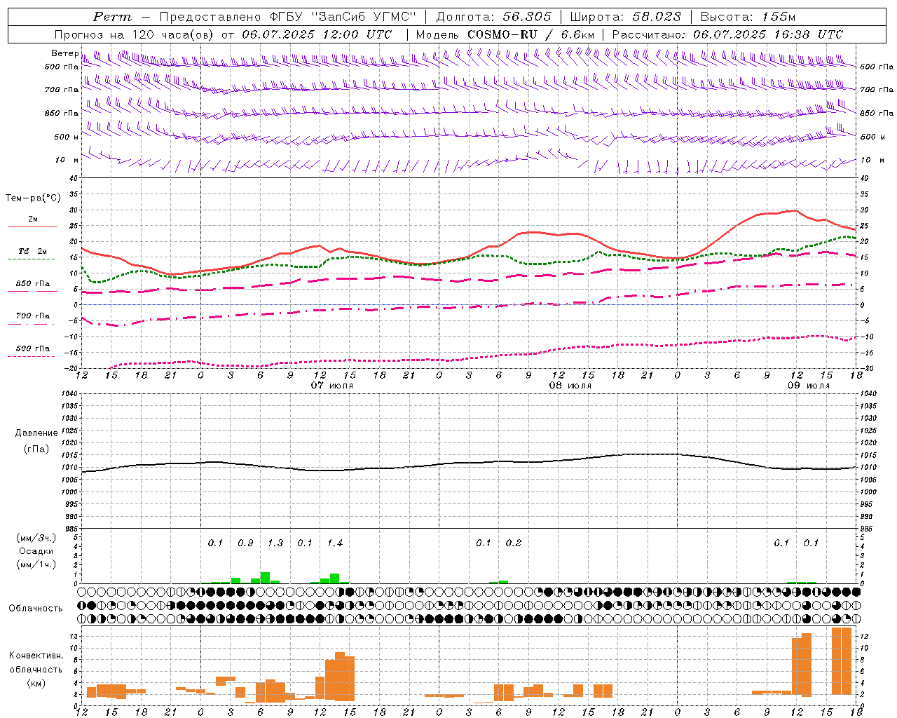The width and height of the screenshot is (897, 718).
Task: Click the "Облачность" cloud cover label
Action: click(x=36, y=609)
